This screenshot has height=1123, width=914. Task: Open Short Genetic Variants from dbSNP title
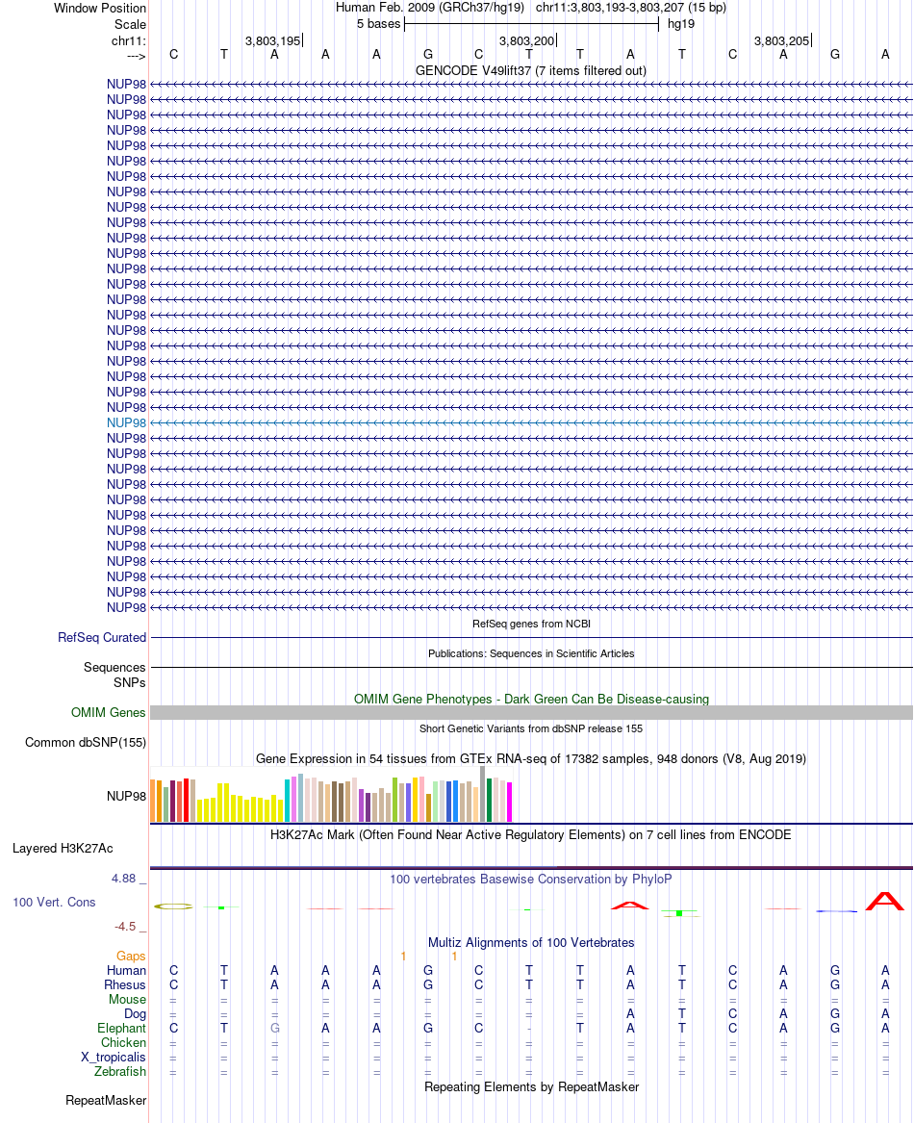(x=531, y=728)
